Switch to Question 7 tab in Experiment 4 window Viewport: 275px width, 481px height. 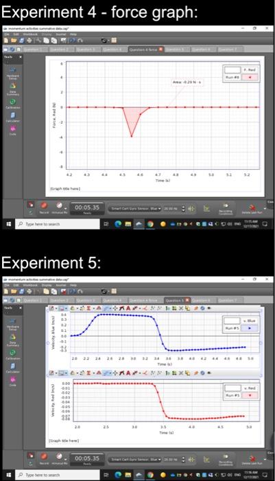click(x=229, y=49)
